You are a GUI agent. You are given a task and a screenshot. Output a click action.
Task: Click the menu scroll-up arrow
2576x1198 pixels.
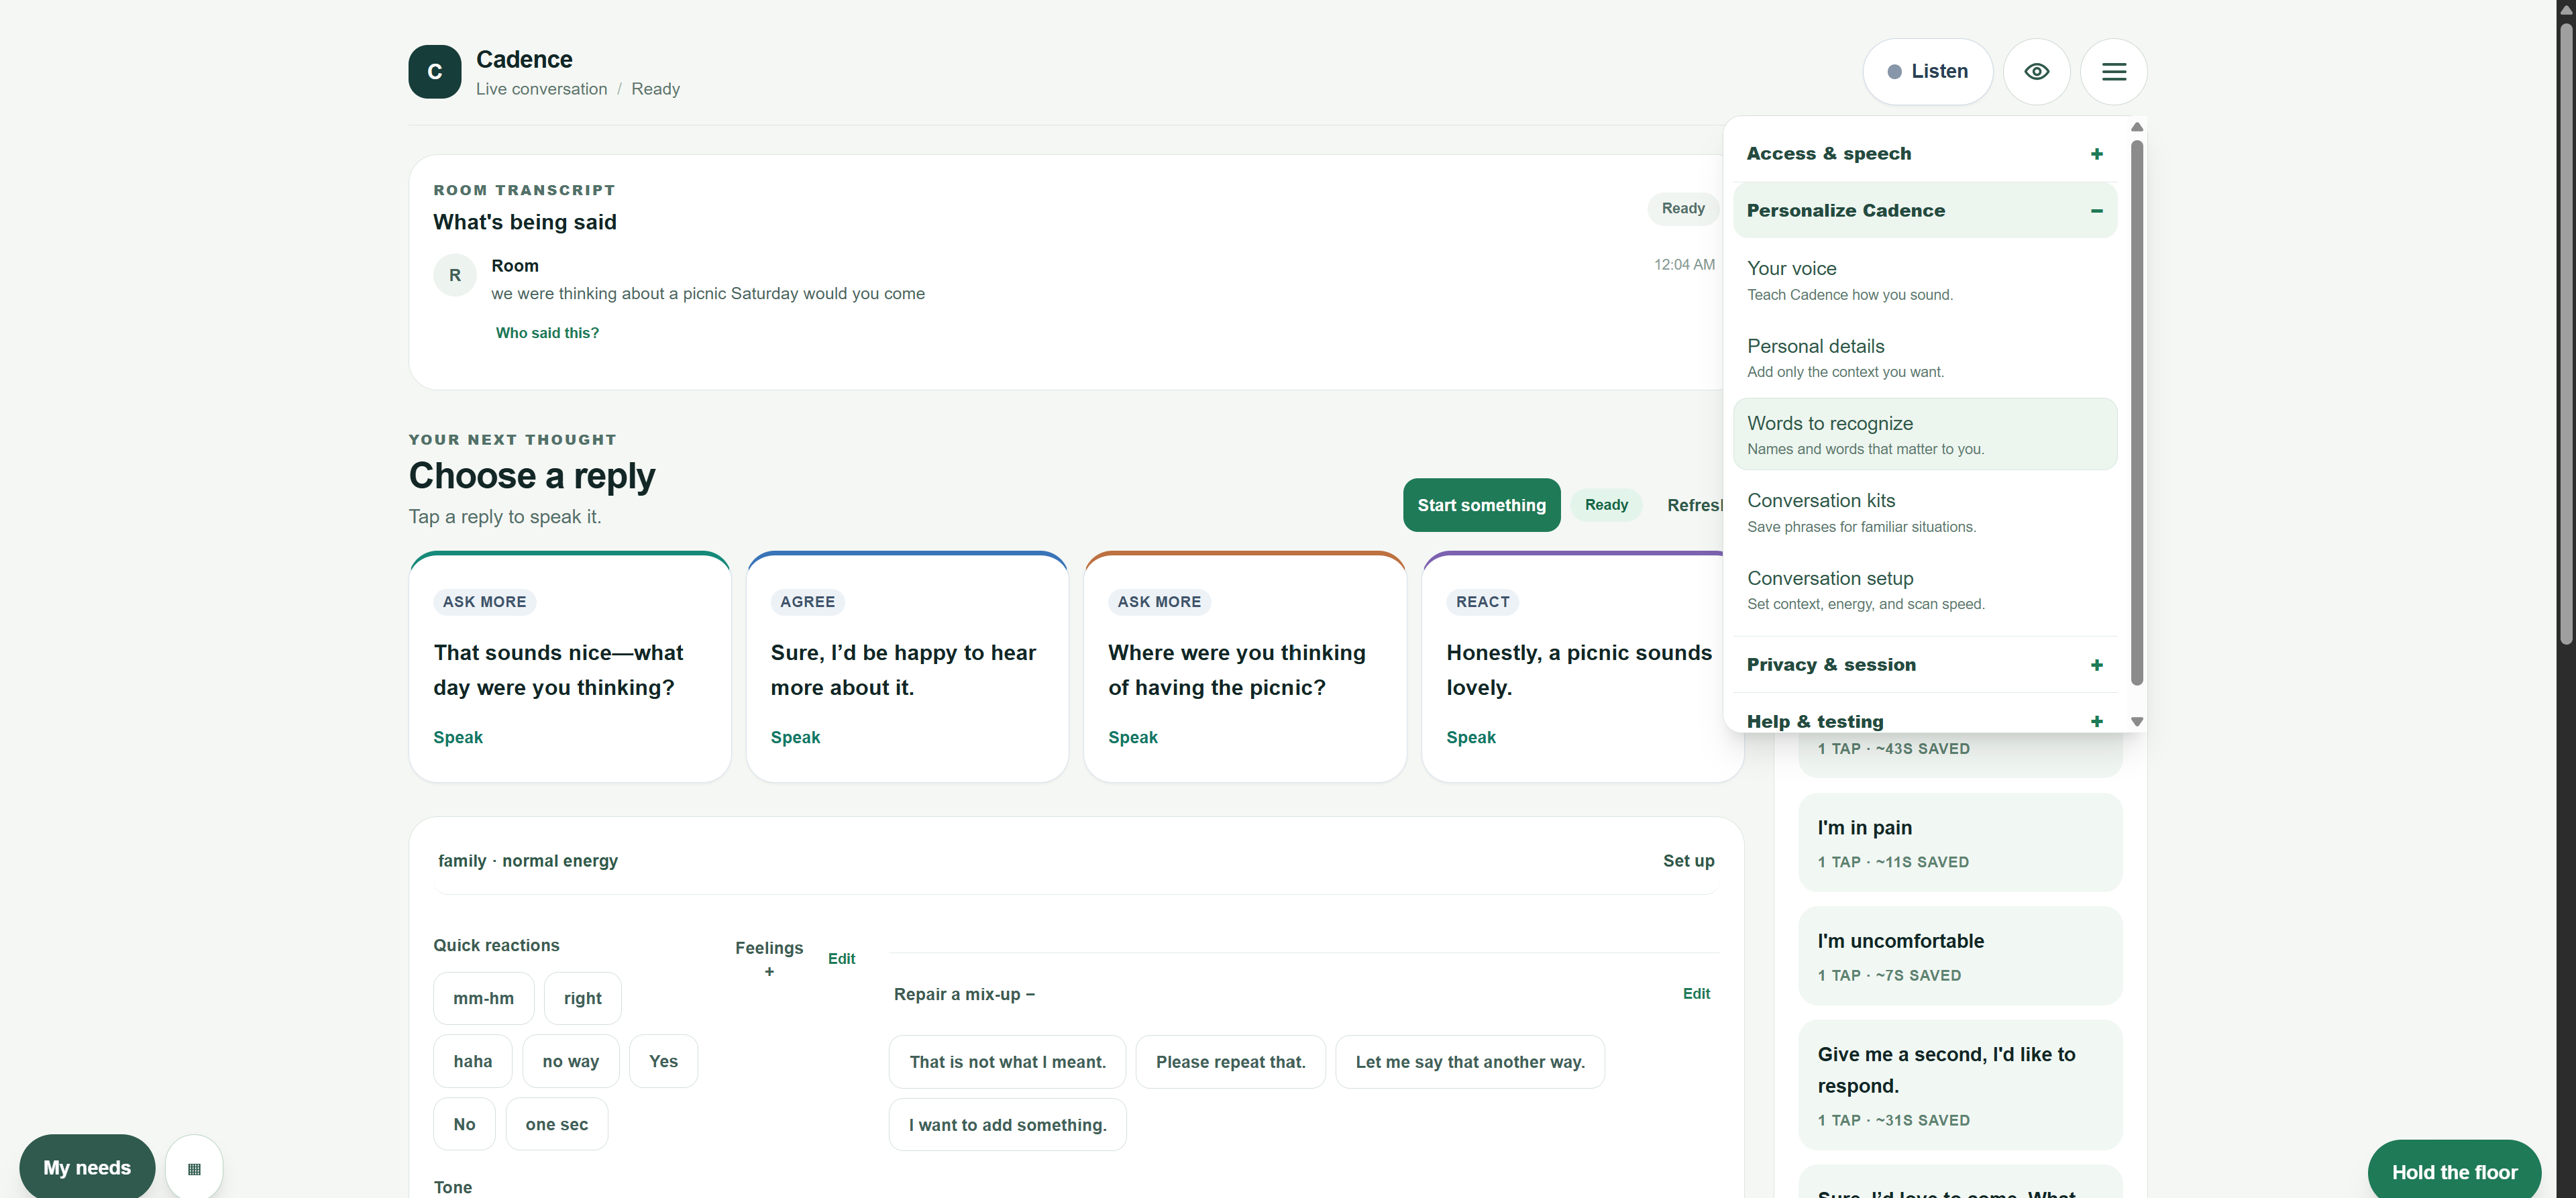tap(2136, 127)
